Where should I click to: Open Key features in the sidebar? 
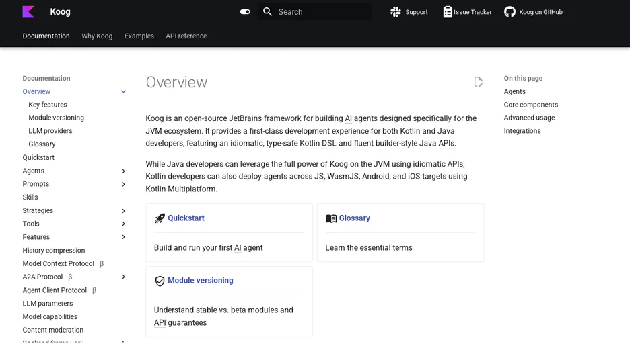[x=48, y=105]
